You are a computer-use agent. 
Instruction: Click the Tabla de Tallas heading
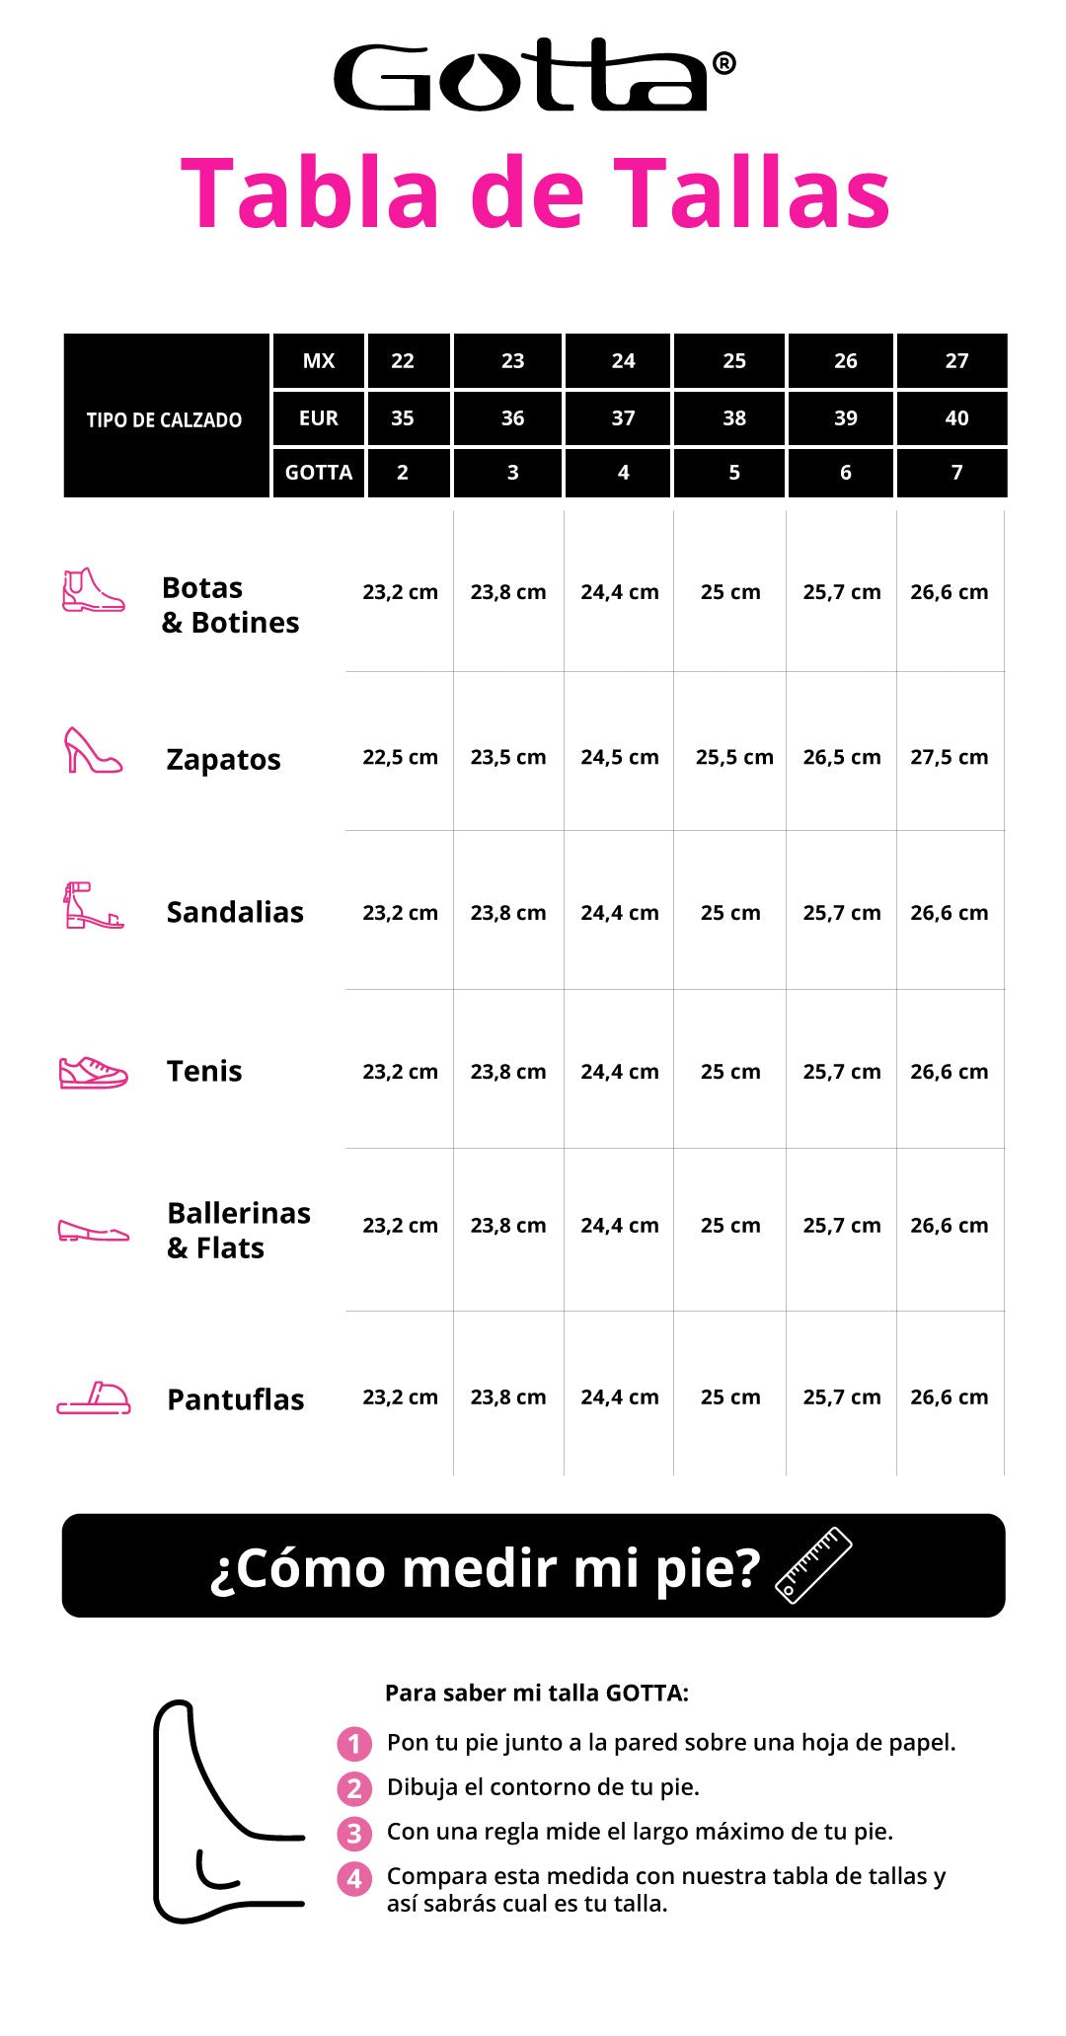point(536,193)
